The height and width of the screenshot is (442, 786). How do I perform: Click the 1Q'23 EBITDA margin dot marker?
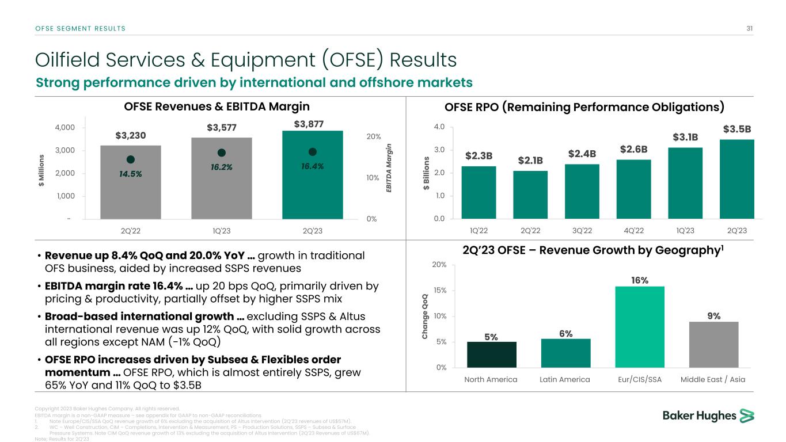point(221,153)
